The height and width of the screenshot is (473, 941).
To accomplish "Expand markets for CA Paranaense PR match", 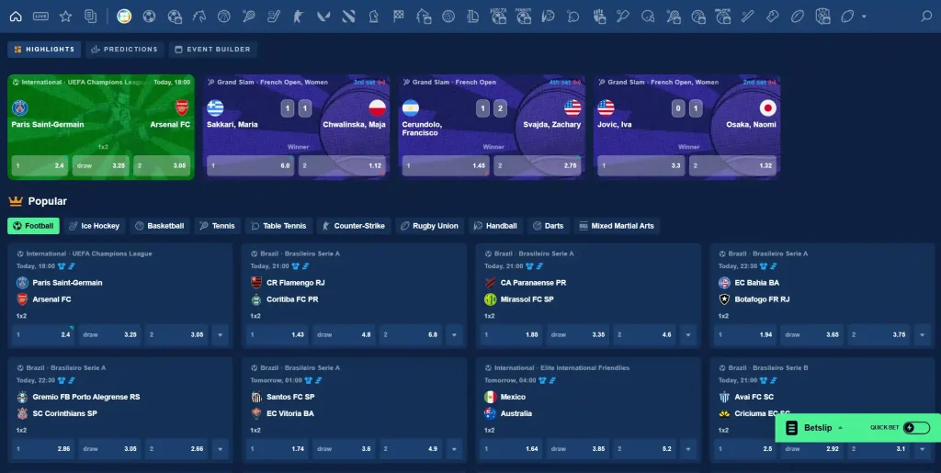I will pyautogui.click(x=688, y=334).
